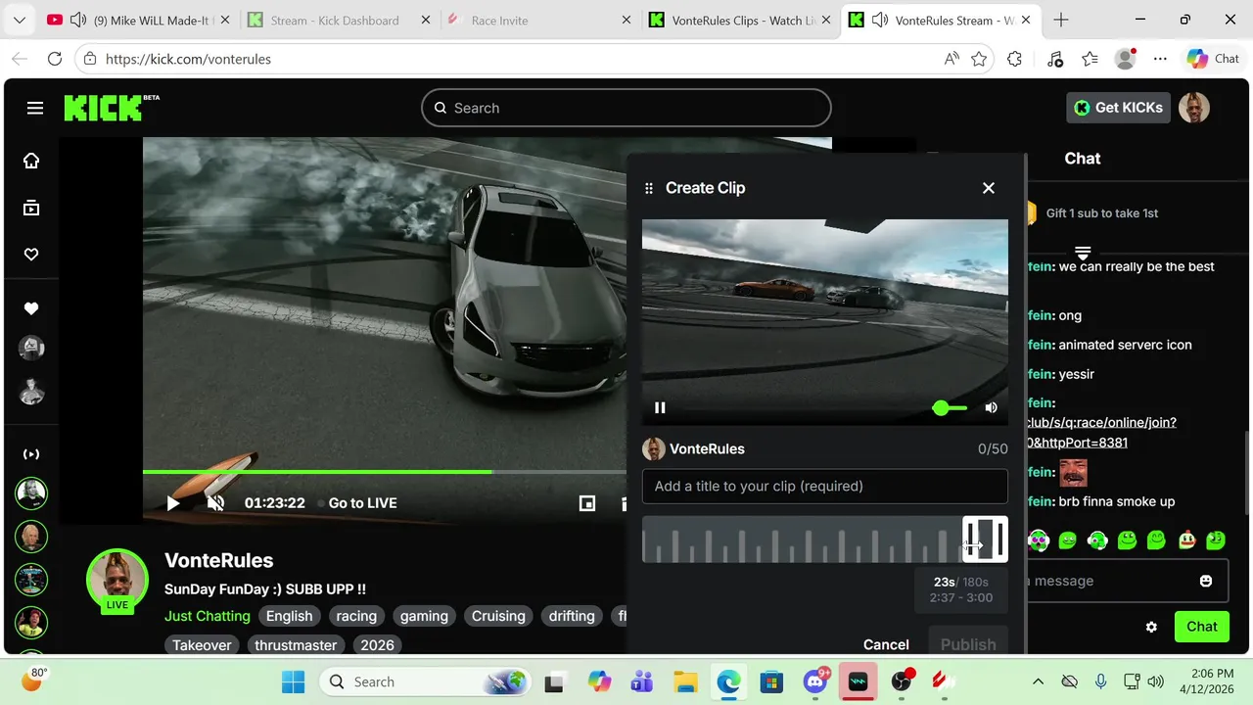Viewport: 1253px width, 705px height.
Task: Click the green Chat send button
Action: 1202,627
